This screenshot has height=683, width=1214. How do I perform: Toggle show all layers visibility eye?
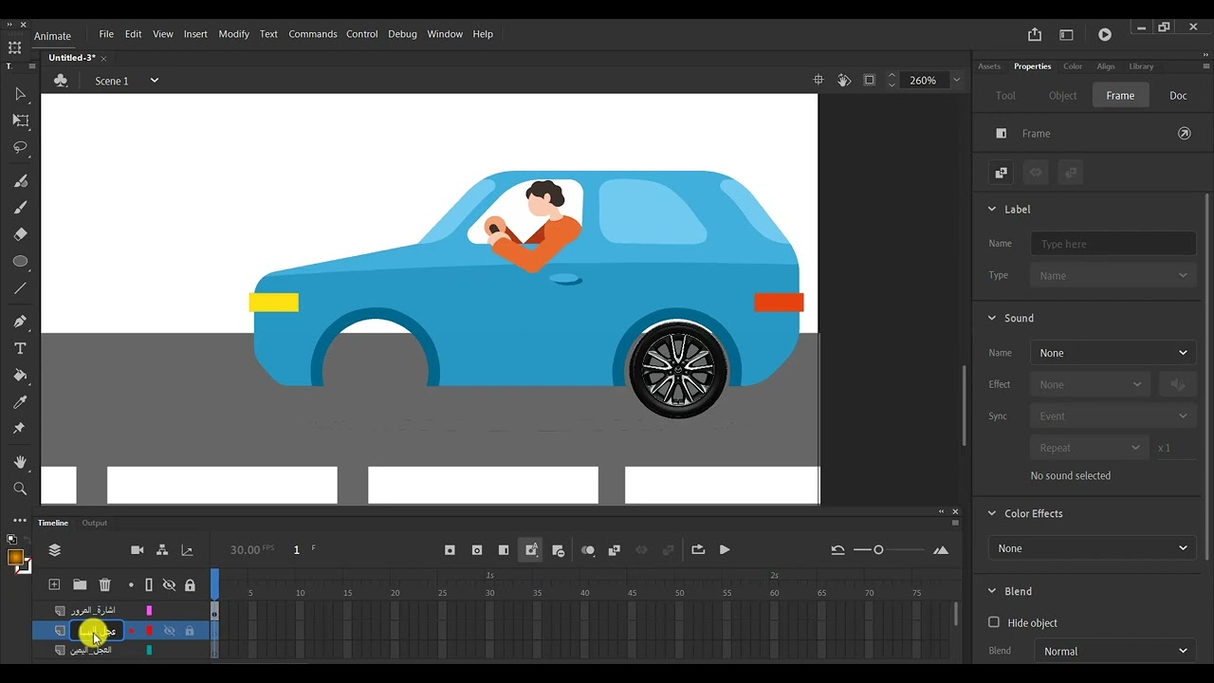pos(169,585)
